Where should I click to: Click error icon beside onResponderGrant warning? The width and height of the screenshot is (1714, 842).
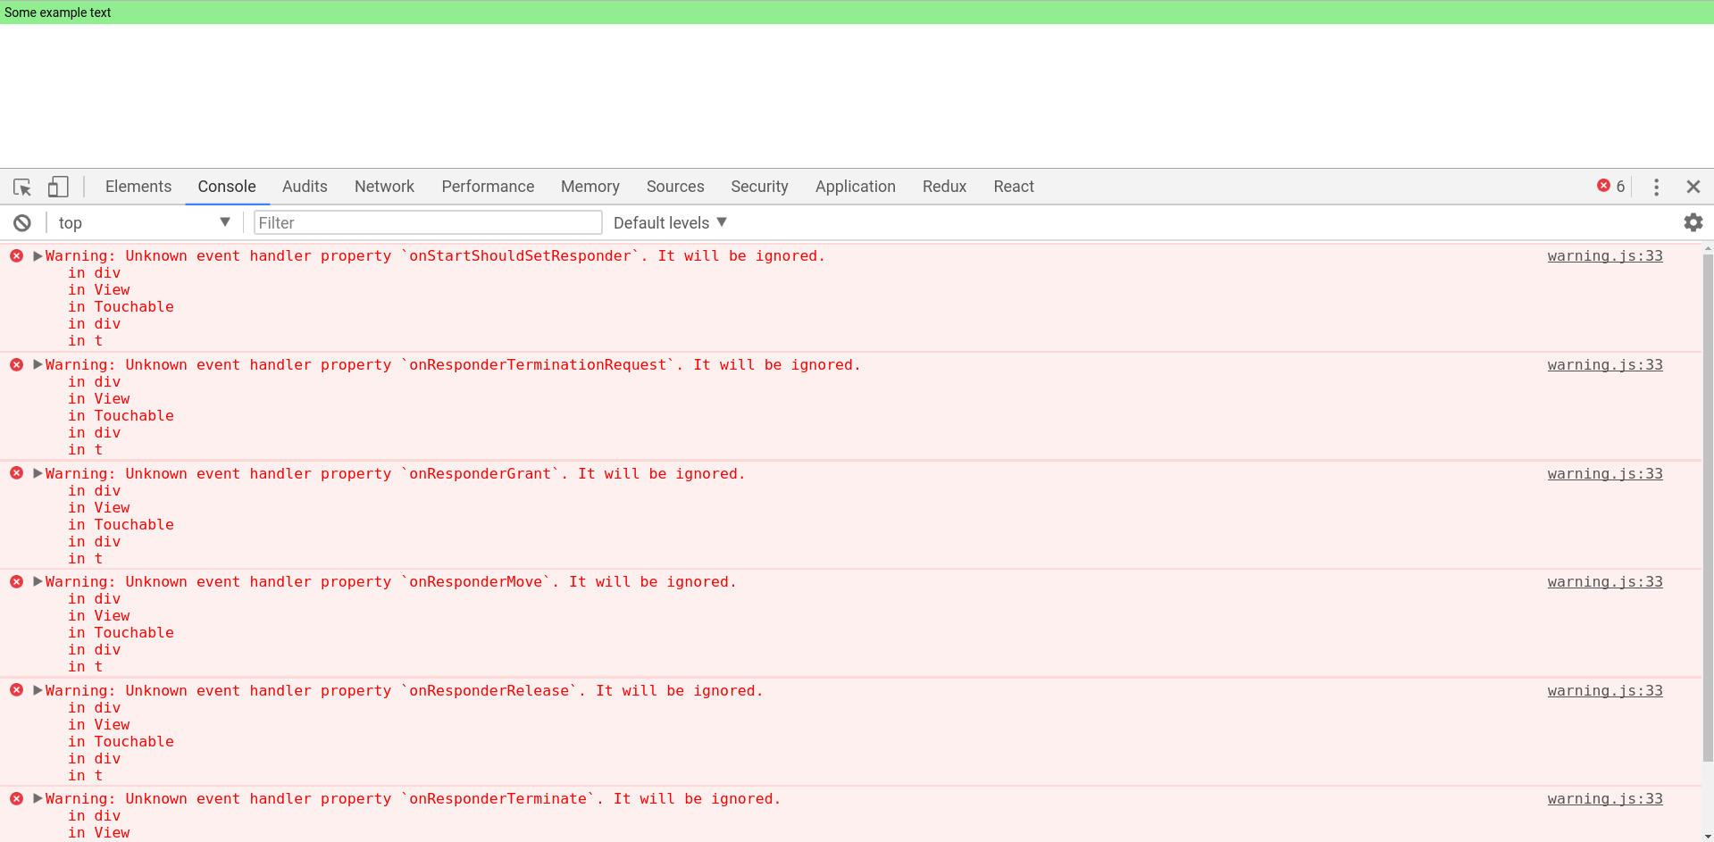point(17,473)
